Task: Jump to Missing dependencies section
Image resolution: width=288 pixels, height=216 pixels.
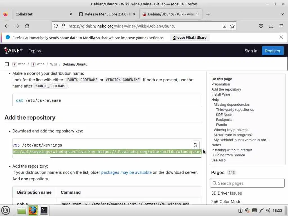Action: pos(232,105)
